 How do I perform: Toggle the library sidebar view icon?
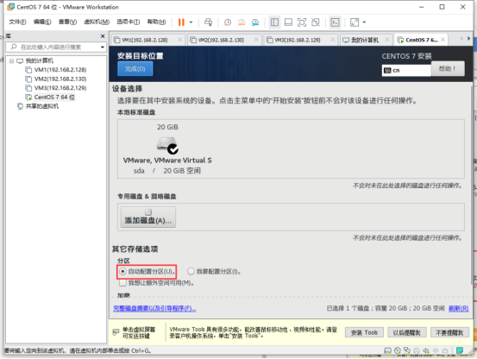pos(274,22)
